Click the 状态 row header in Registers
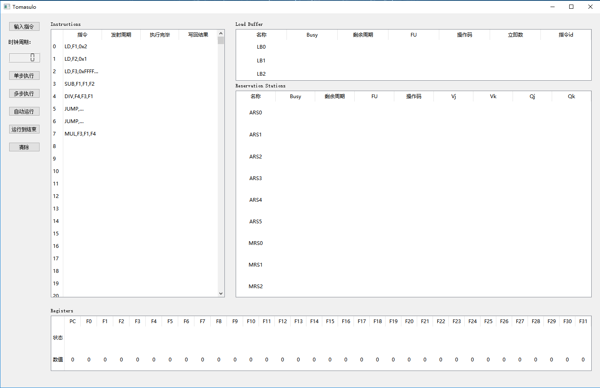This screenshot has height=388, width=600. 58,338
